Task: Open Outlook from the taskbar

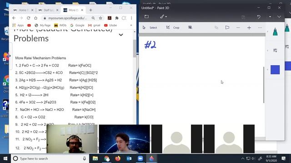Action: click(x=129, y=158)
